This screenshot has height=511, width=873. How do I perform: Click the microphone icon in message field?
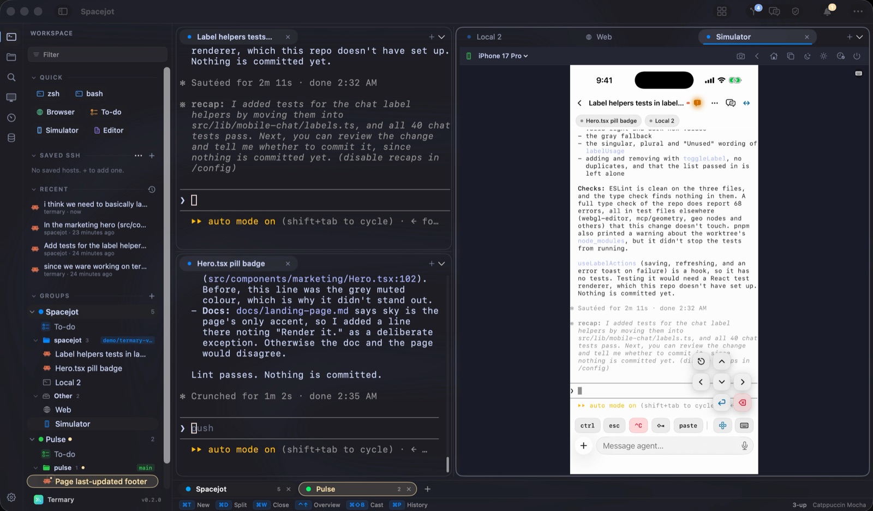tap(744, 446)
